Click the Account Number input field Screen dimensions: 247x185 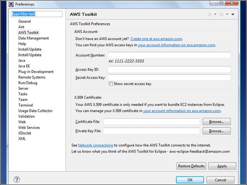coord(169,55)
